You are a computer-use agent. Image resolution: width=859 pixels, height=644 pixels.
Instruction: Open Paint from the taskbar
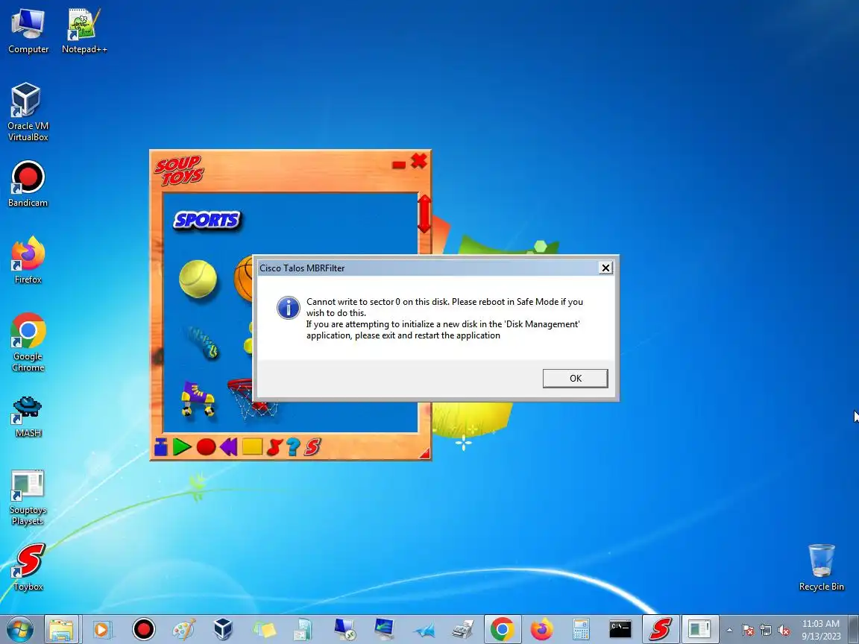(183, 629)
